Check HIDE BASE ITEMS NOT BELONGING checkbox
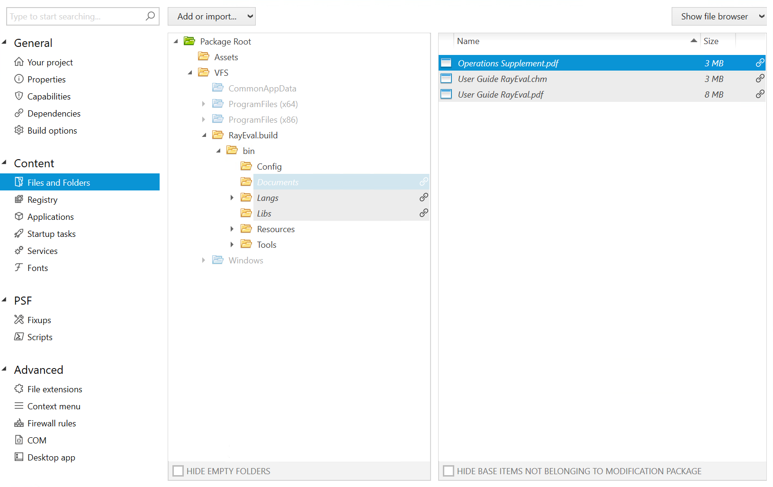773x487 pixels. pos(449,470)
